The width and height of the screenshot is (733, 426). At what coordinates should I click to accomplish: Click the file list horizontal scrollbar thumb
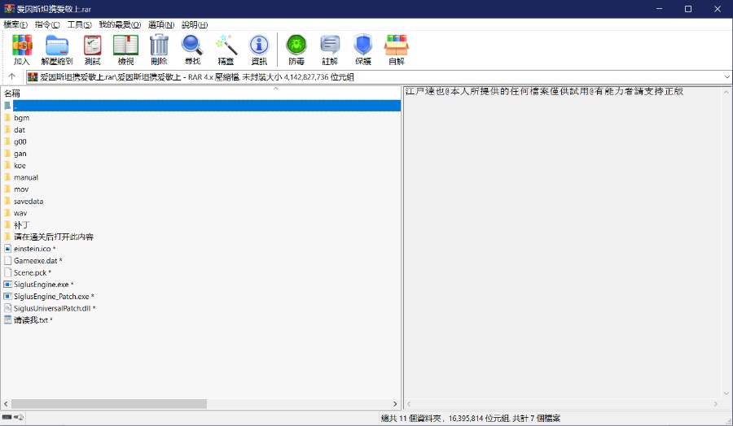click(109, 403)
